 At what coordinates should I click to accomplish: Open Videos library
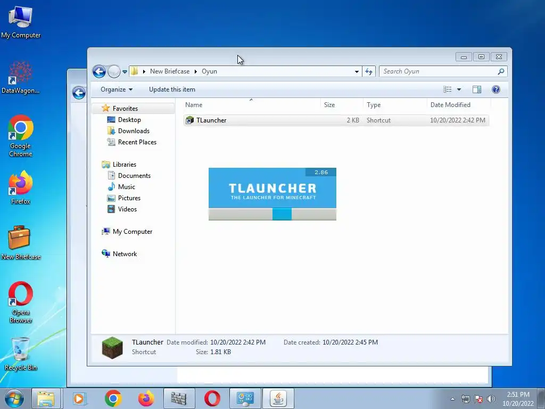(127, 209)
